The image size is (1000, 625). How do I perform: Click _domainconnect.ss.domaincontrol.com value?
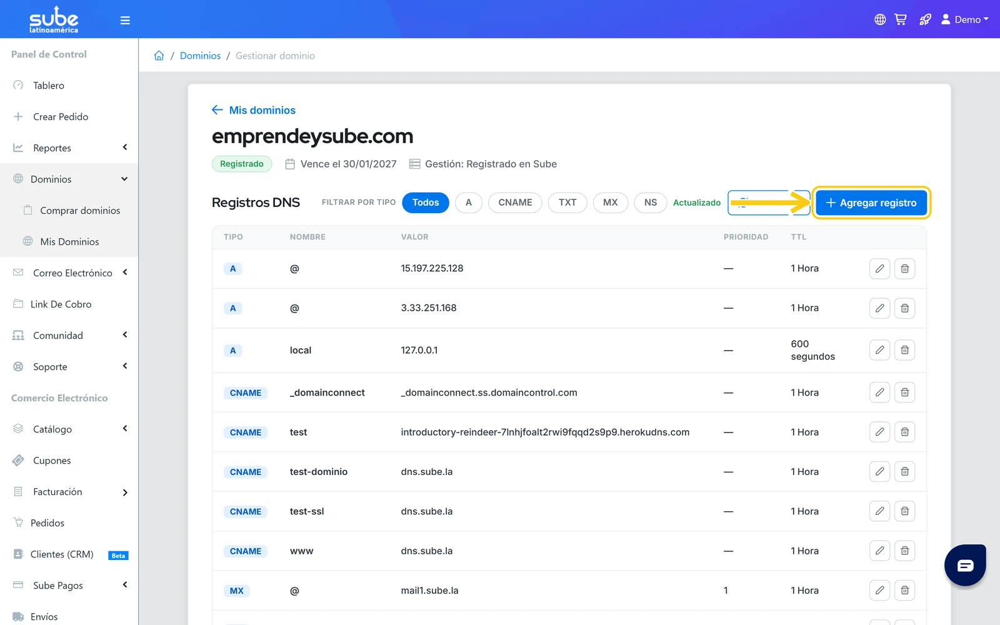[489, 392]
